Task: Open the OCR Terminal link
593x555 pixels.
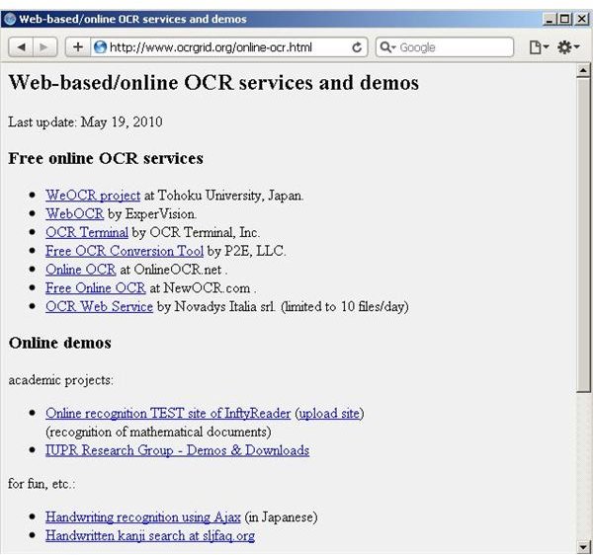Action: pos(87,232)
